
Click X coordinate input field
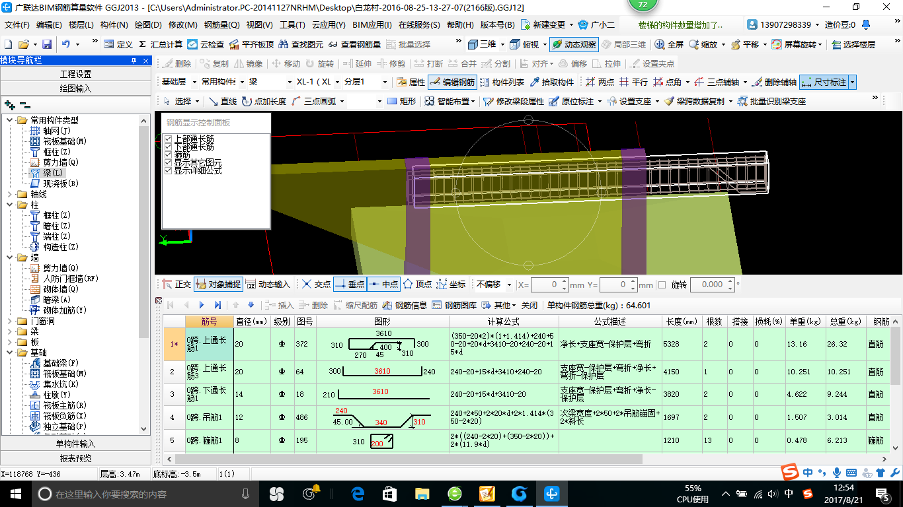pos(545,285)
